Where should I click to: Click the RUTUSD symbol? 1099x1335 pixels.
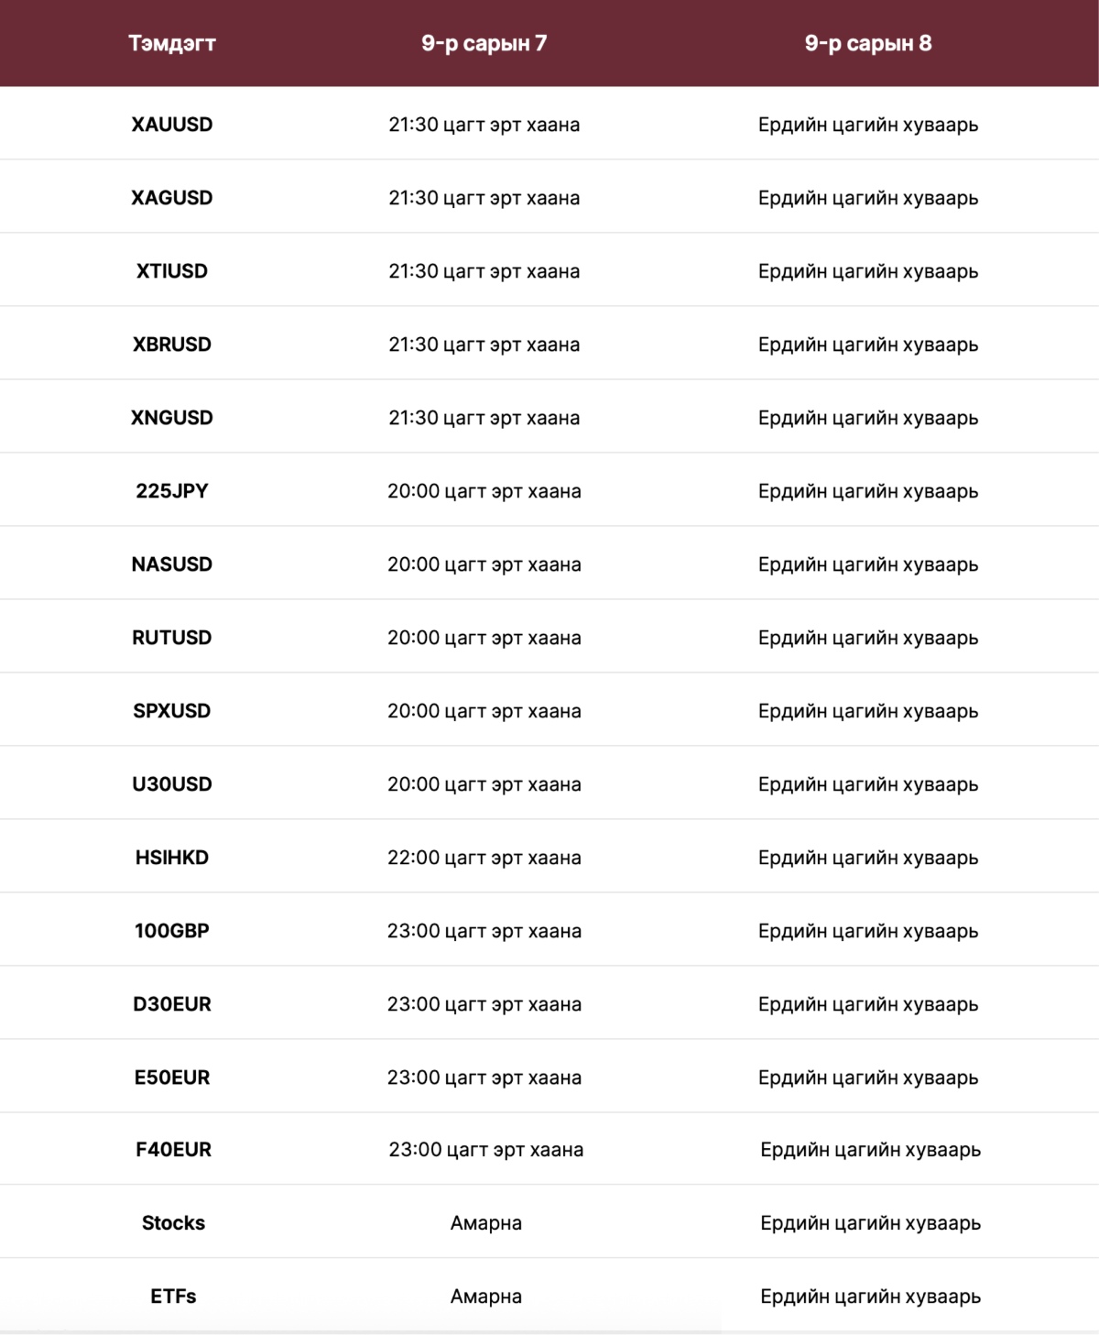click(172, 638)
